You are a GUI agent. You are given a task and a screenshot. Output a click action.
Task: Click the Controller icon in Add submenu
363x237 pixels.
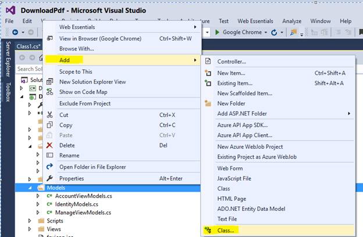point(208,62)
